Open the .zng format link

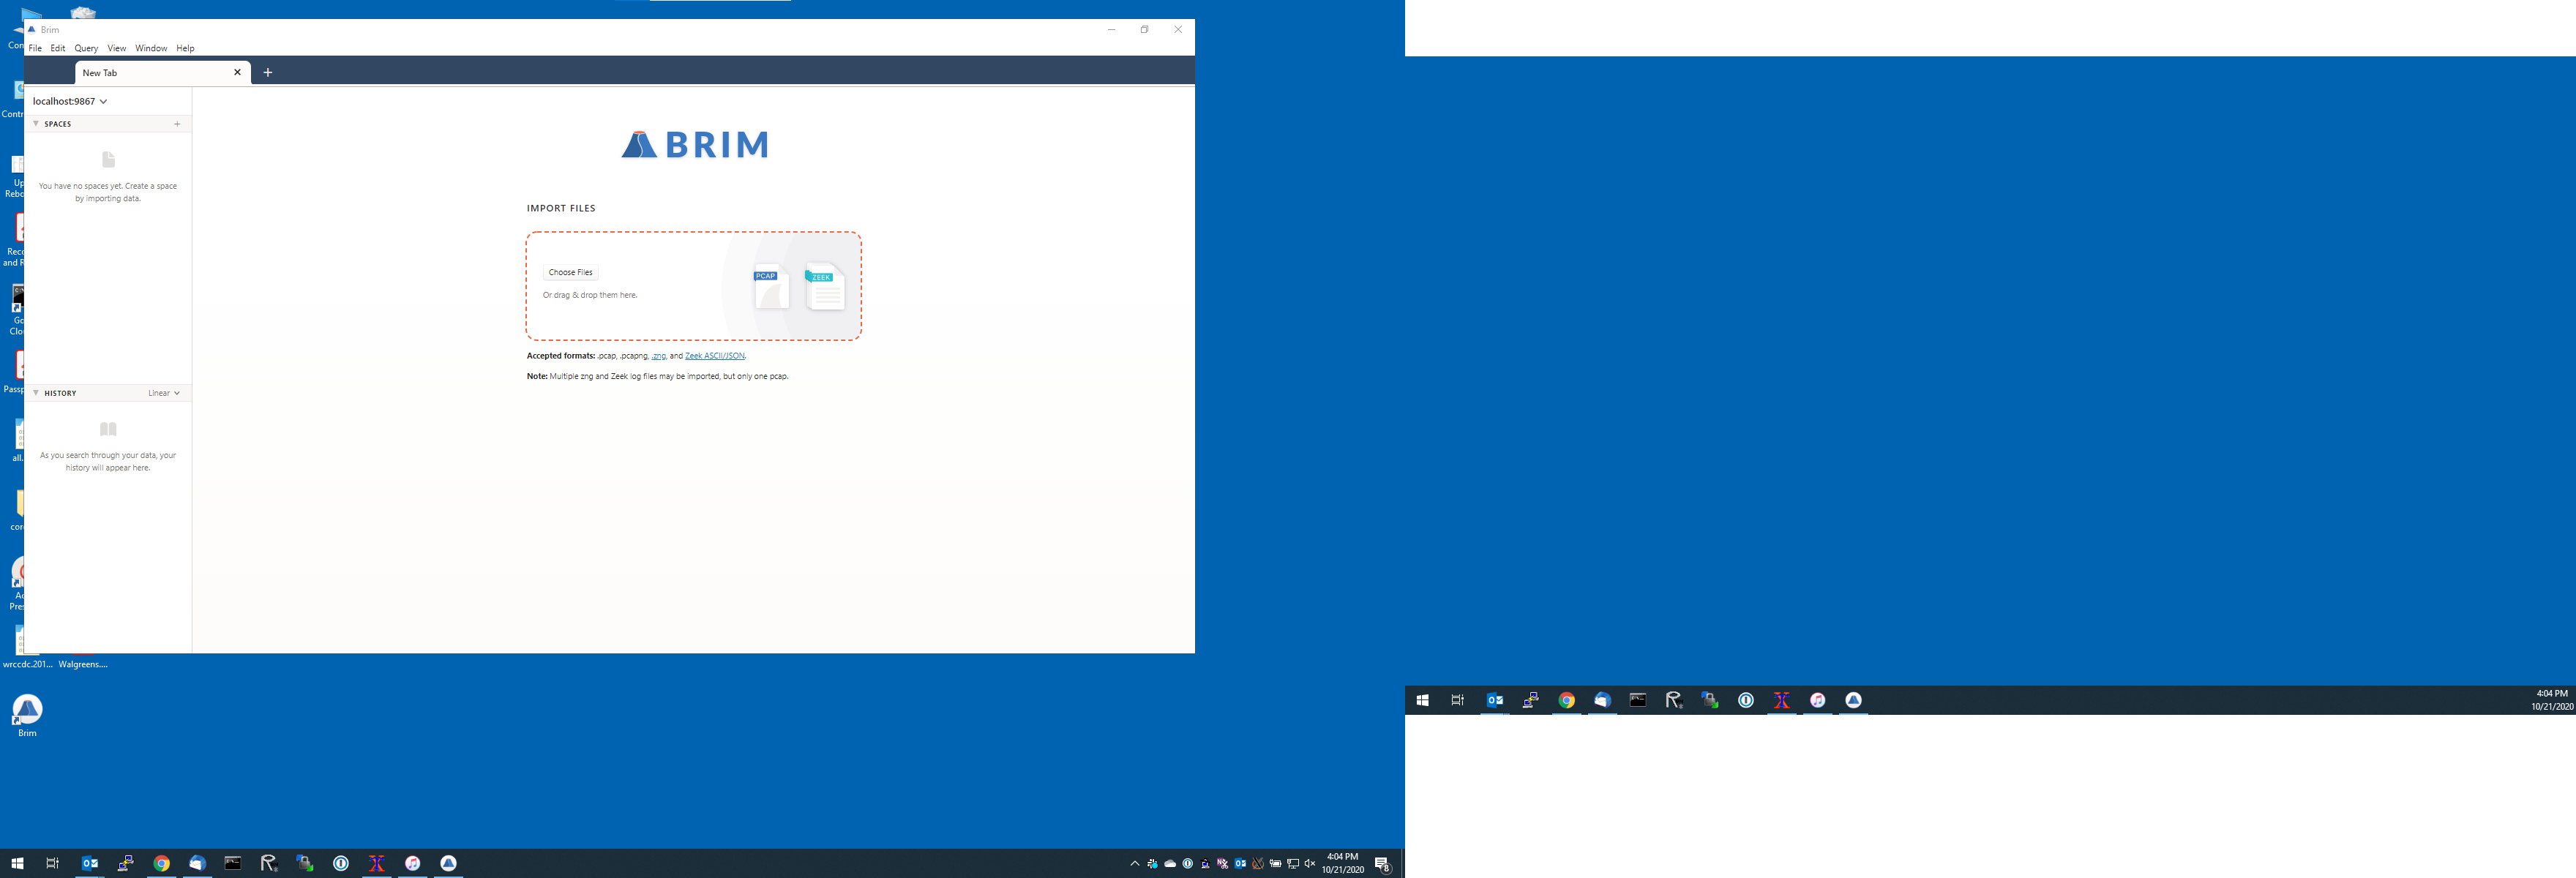click(658, 356)
